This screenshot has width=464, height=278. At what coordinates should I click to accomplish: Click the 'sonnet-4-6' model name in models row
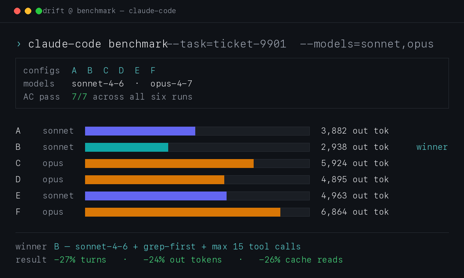[98, 84]
